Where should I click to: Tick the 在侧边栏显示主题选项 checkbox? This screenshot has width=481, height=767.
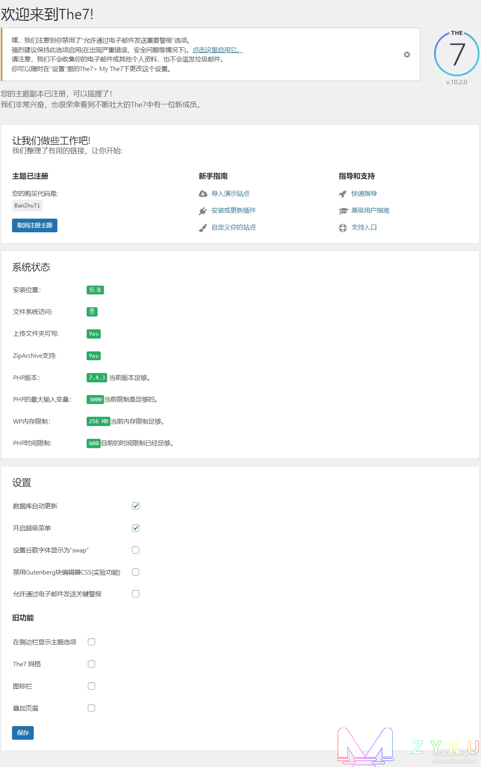[x=91, y=642]
